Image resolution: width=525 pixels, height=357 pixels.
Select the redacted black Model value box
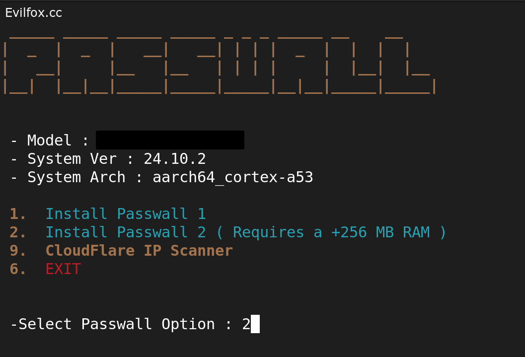pos(170,140)
